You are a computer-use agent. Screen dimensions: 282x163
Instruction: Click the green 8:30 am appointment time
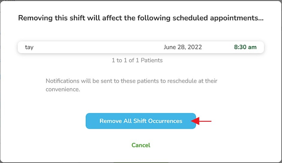pos(245,47)
